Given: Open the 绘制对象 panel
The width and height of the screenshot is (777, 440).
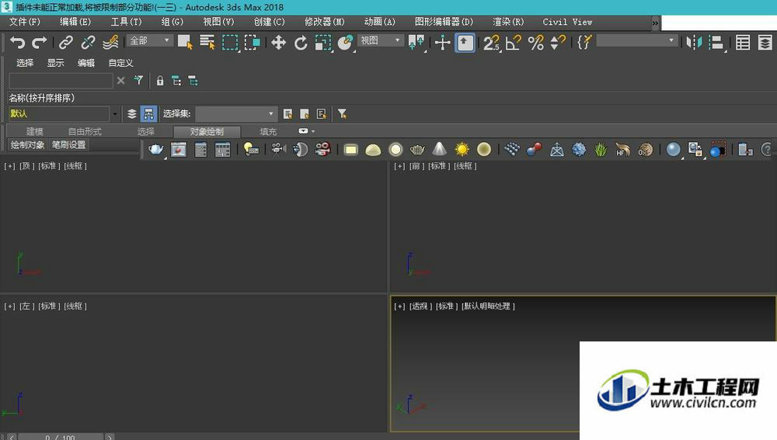Looking at the screenshot, I should 28,144.
